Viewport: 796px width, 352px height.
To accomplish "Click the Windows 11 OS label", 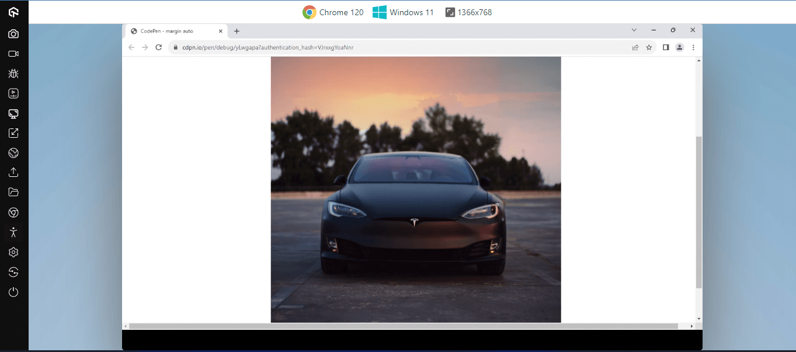I will click(403, 12).
